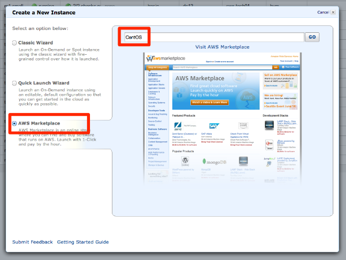346x260 pixels.
Task: Close the dialog with the X icon
Action: point(333,12)
